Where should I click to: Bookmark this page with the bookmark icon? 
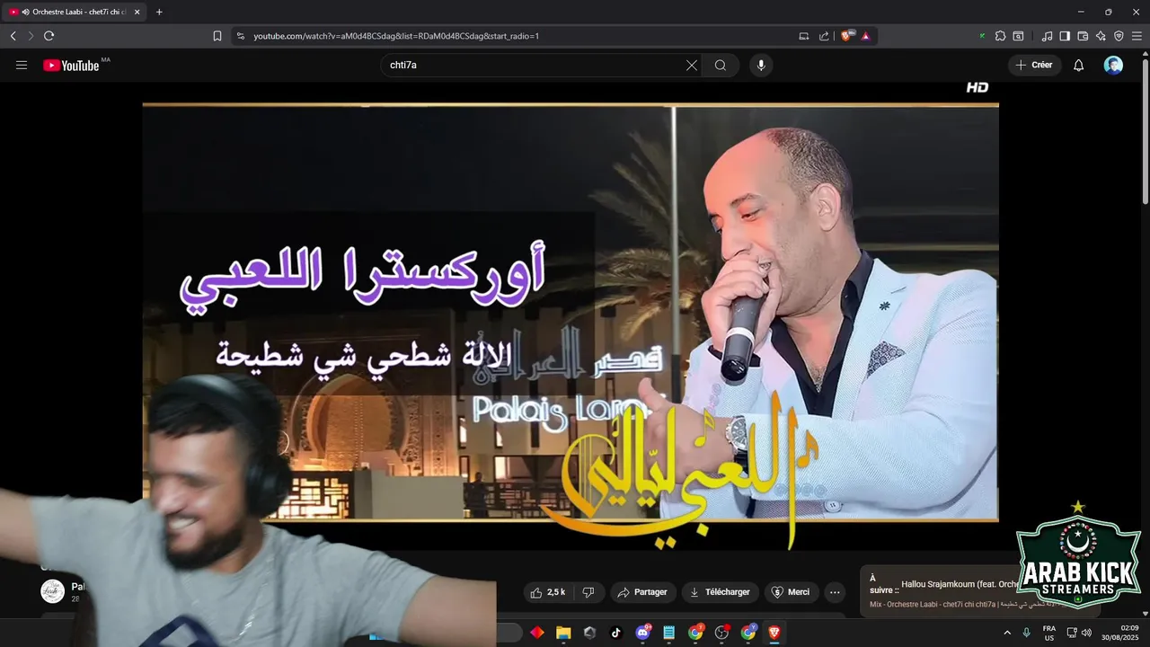pyautogui.click(x=217, y=36)
